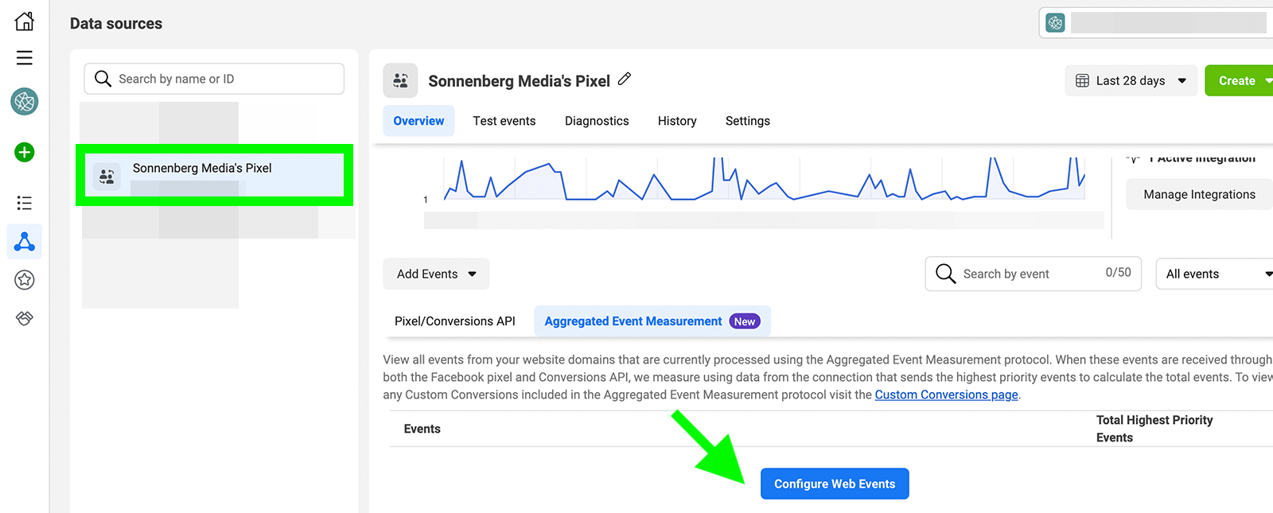The height and width of the screenshot is (513, 1273).
Task: Open the Diagnostics tab
Action: click(597, 121)
